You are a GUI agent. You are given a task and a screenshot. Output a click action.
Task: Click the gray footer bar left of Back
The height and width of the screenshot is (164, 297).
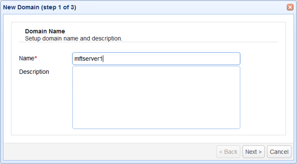tap(110, 152)
